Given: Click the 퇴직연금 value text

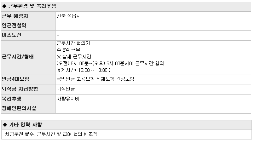Looking at the screenshot, I should pyautogui.click(x=65, y=89).
